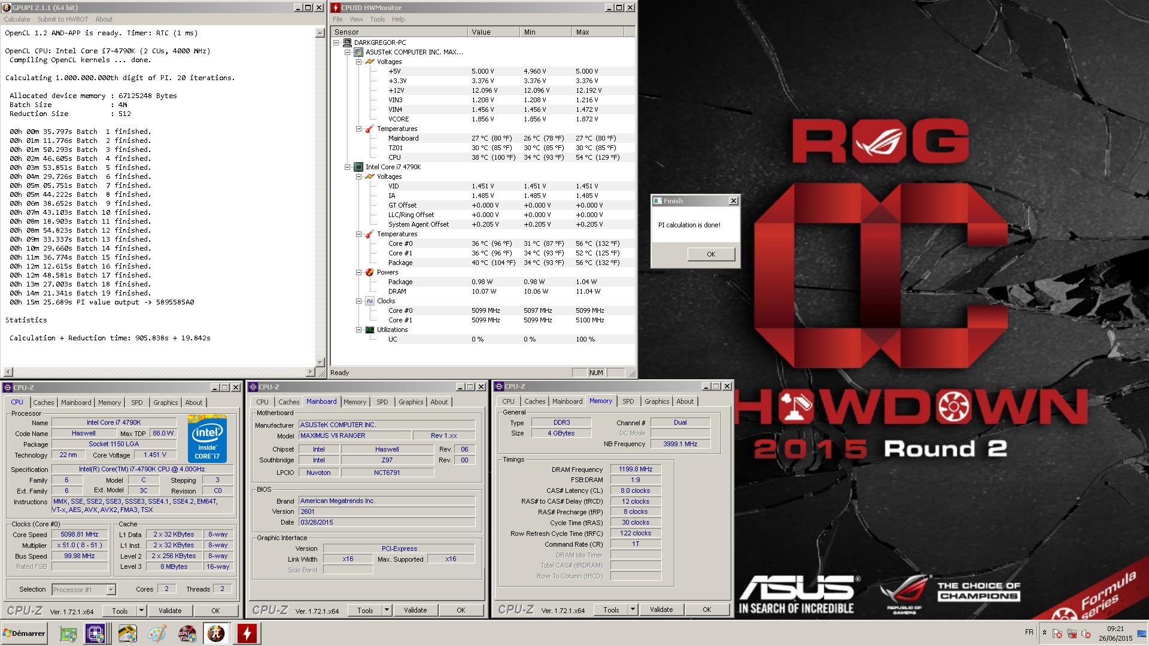
Task: Open the CPU-Z taskbar icon
Action: pos(96,633)
